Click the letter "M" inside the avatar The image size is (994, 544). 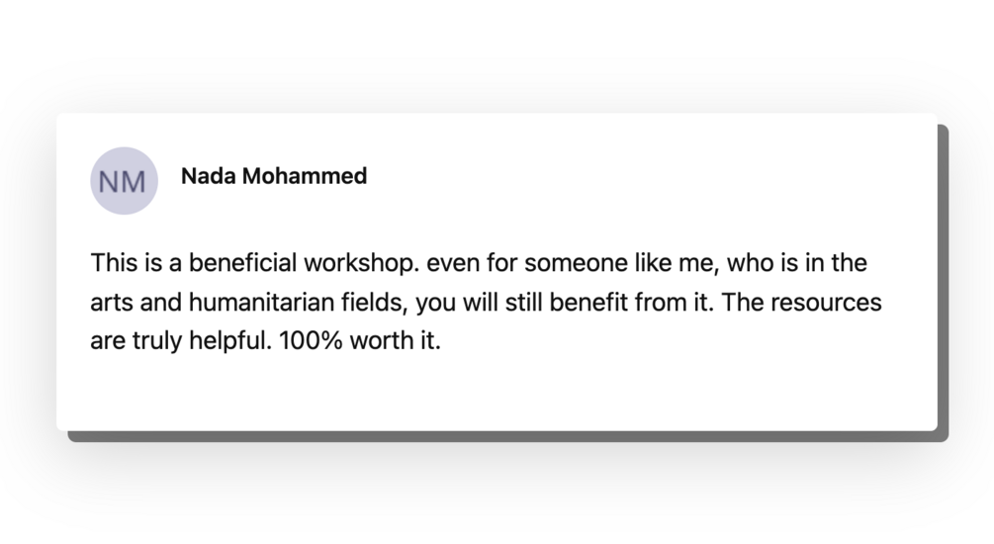136,182
